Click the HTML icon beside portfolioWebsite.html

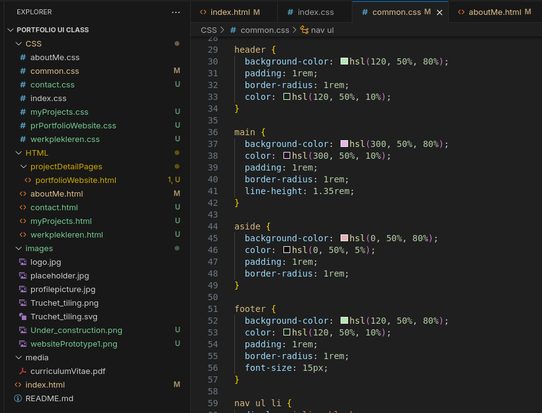[27, 180]
